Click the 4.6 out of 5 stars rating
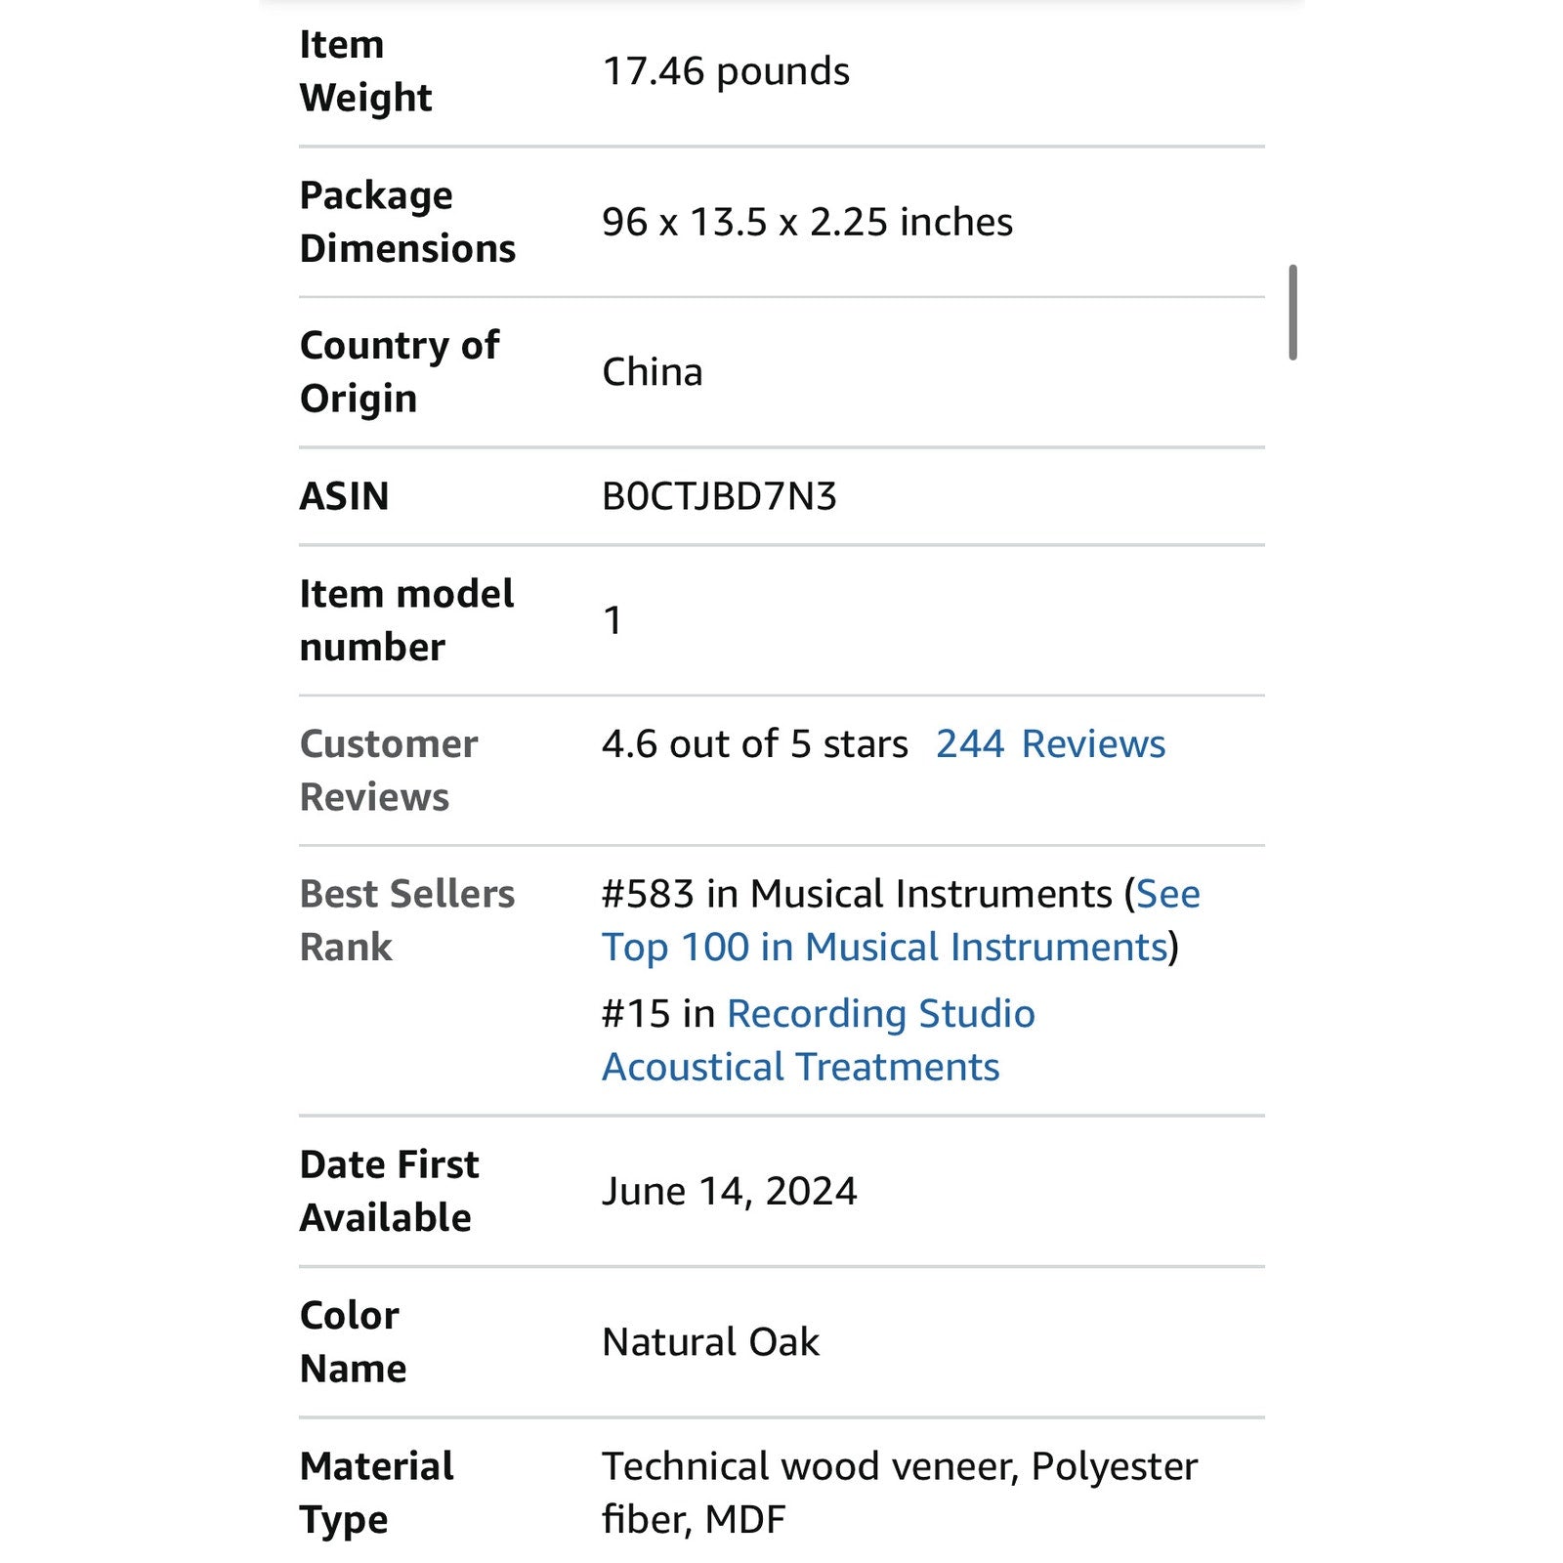1563x1563 pixels. click(x=754, y=744)
